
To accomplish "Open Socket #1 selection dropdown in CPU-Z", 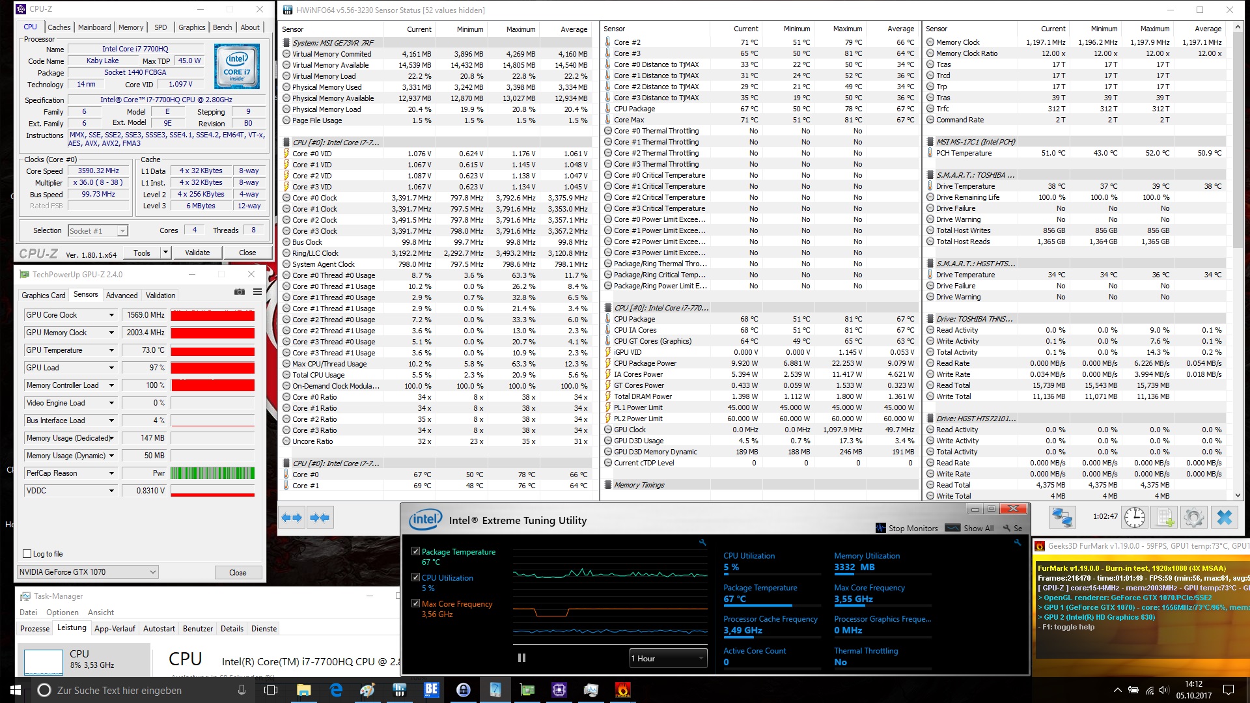I will click(98, 230).
